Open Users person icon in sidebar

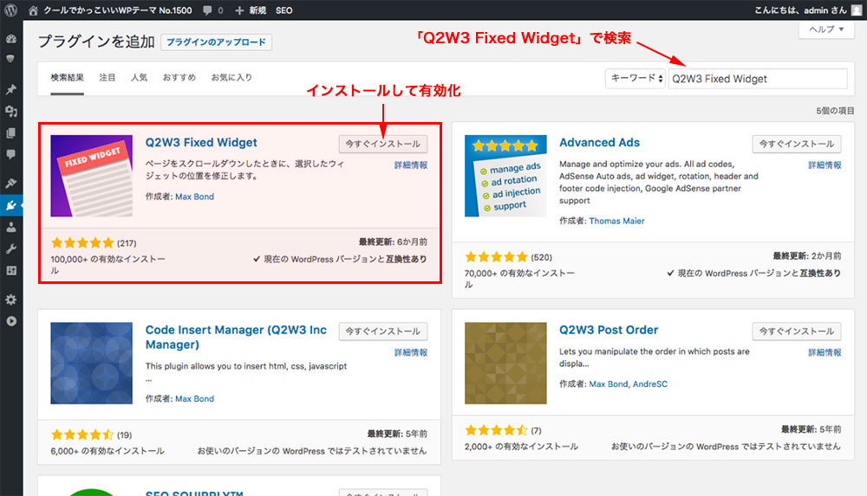tap(11, 227)
